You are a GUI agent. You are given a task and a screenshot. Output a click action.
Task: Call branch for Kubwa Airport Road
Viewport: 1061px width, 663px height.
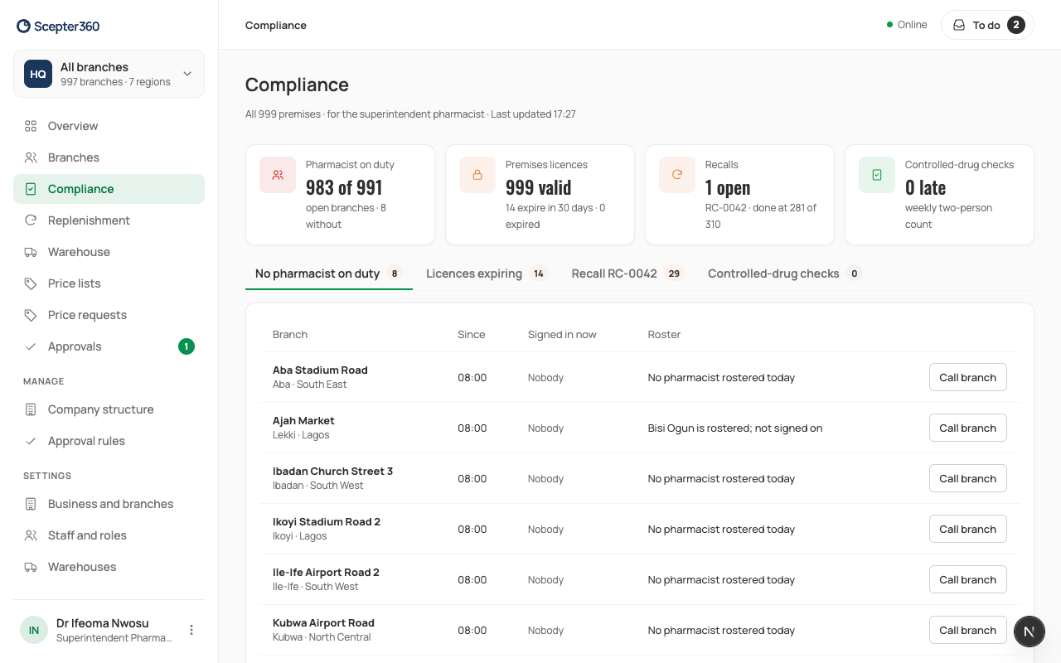[x=967, y=630]
